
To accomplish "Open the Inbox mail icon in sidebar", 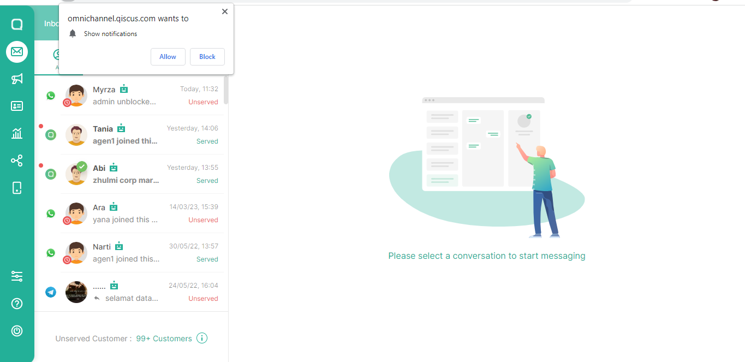I will [x=17, y=52].
